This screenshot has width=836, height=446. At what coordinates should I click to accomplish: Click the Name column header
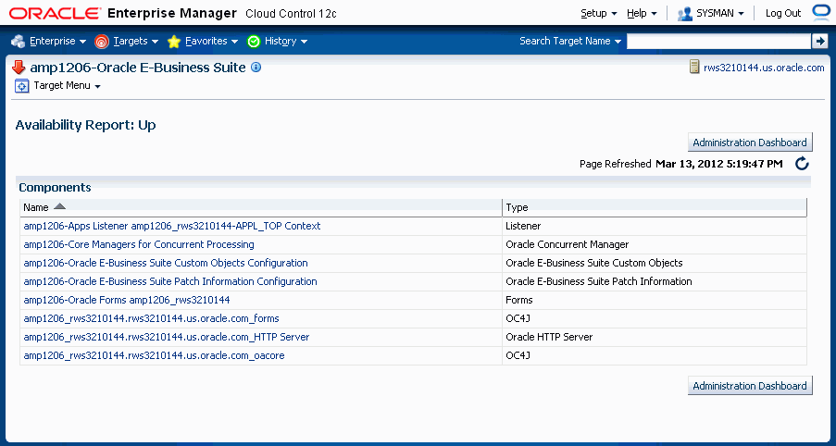click(261, 207)
